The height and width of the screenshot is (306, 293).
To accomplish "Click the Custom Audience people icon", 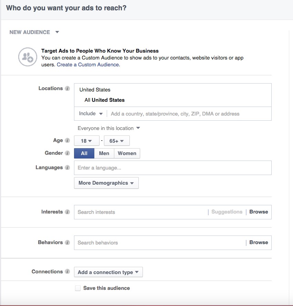I will click(x=27, y=57).
